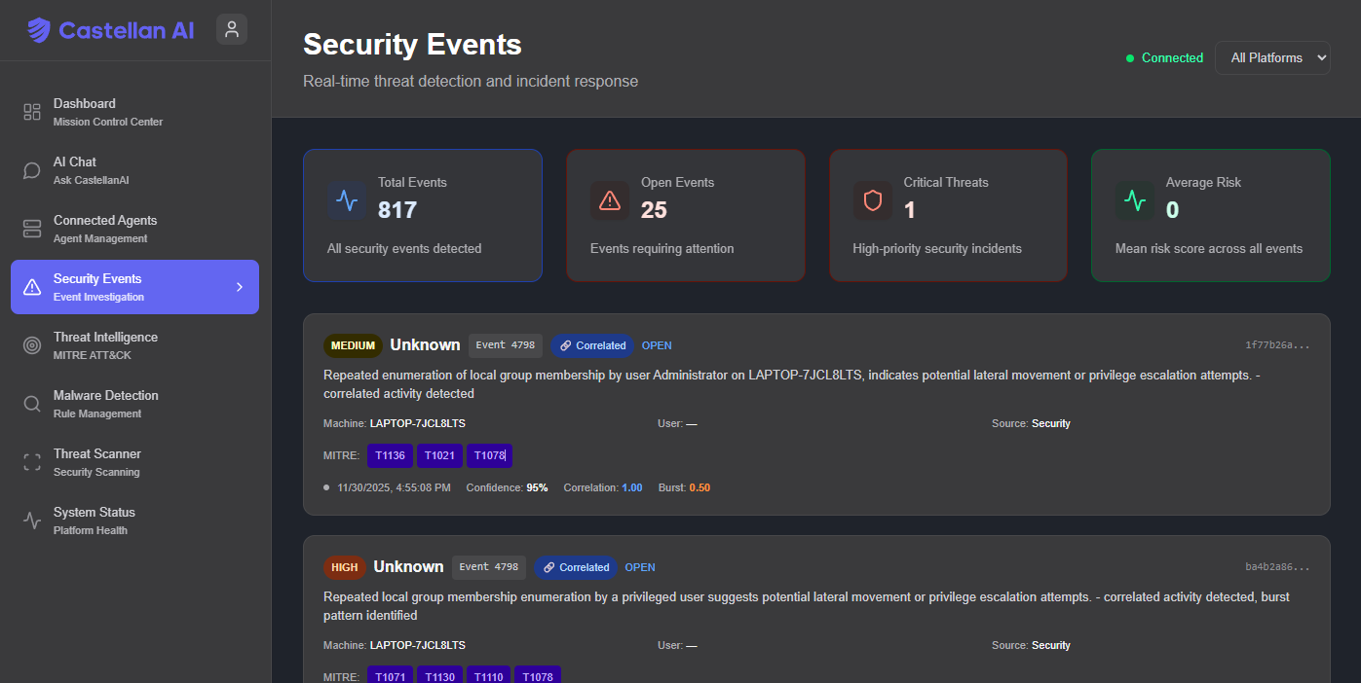Click the Critical Threats shield icon
This screenshot has width=1361, height=683.
coord(872,199)
